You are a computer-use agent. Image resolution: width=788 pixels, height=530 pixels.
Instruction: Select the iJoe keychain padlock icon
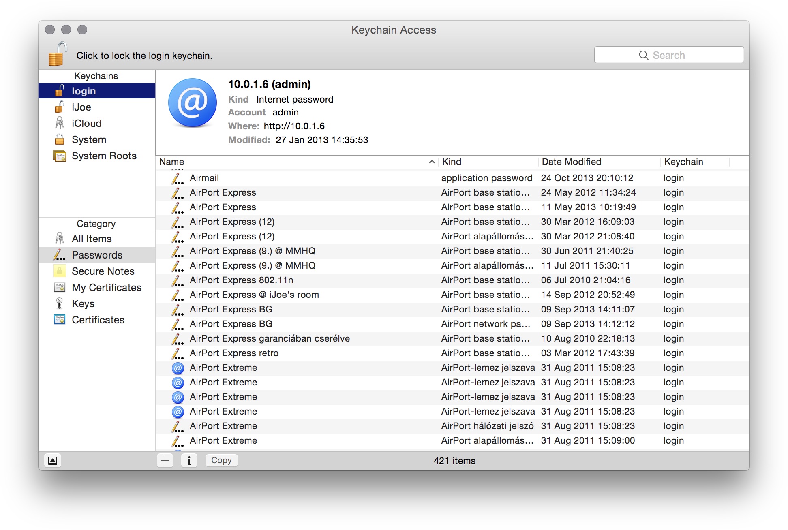(x=60, y=107)
